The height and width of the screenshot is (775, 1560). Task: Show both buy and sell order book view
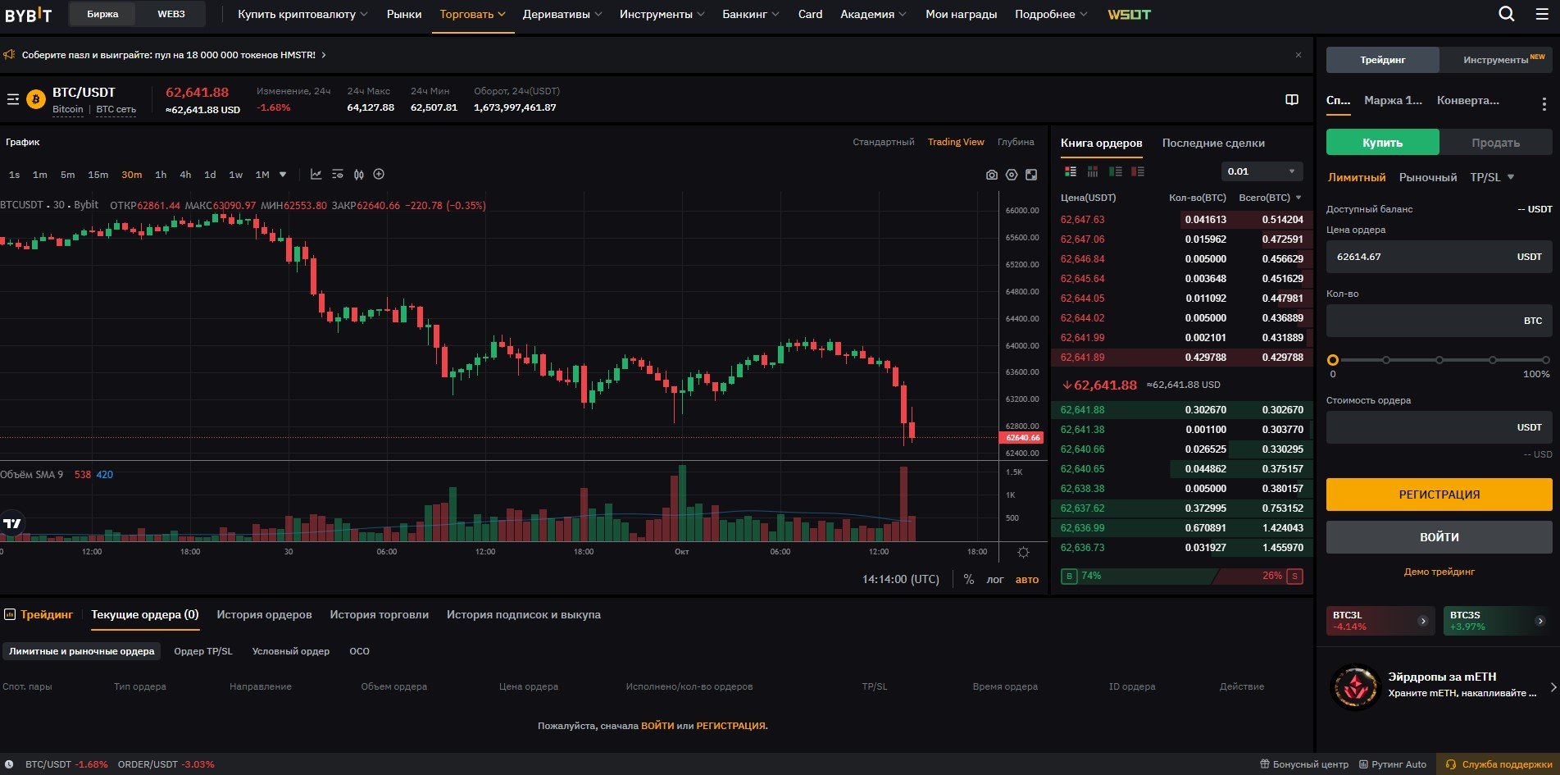pos(1071,171)
